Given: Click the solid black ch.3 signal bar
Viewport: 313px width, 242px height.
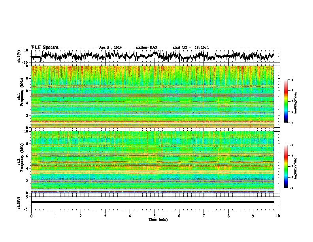Looking at the screenshot, I should pos(152,202).
